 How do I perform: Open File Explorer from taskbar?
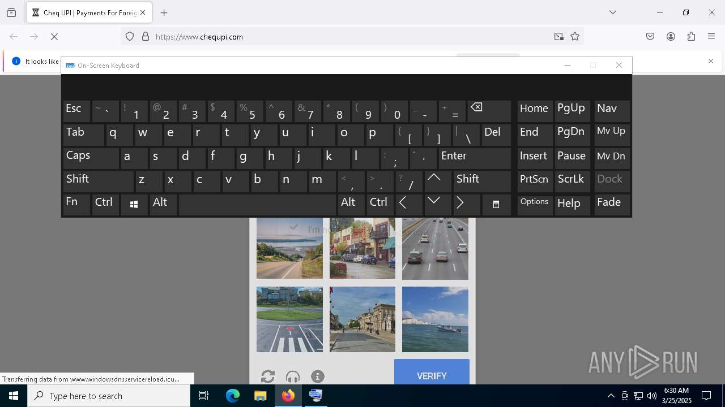click(x=260, y=396)
